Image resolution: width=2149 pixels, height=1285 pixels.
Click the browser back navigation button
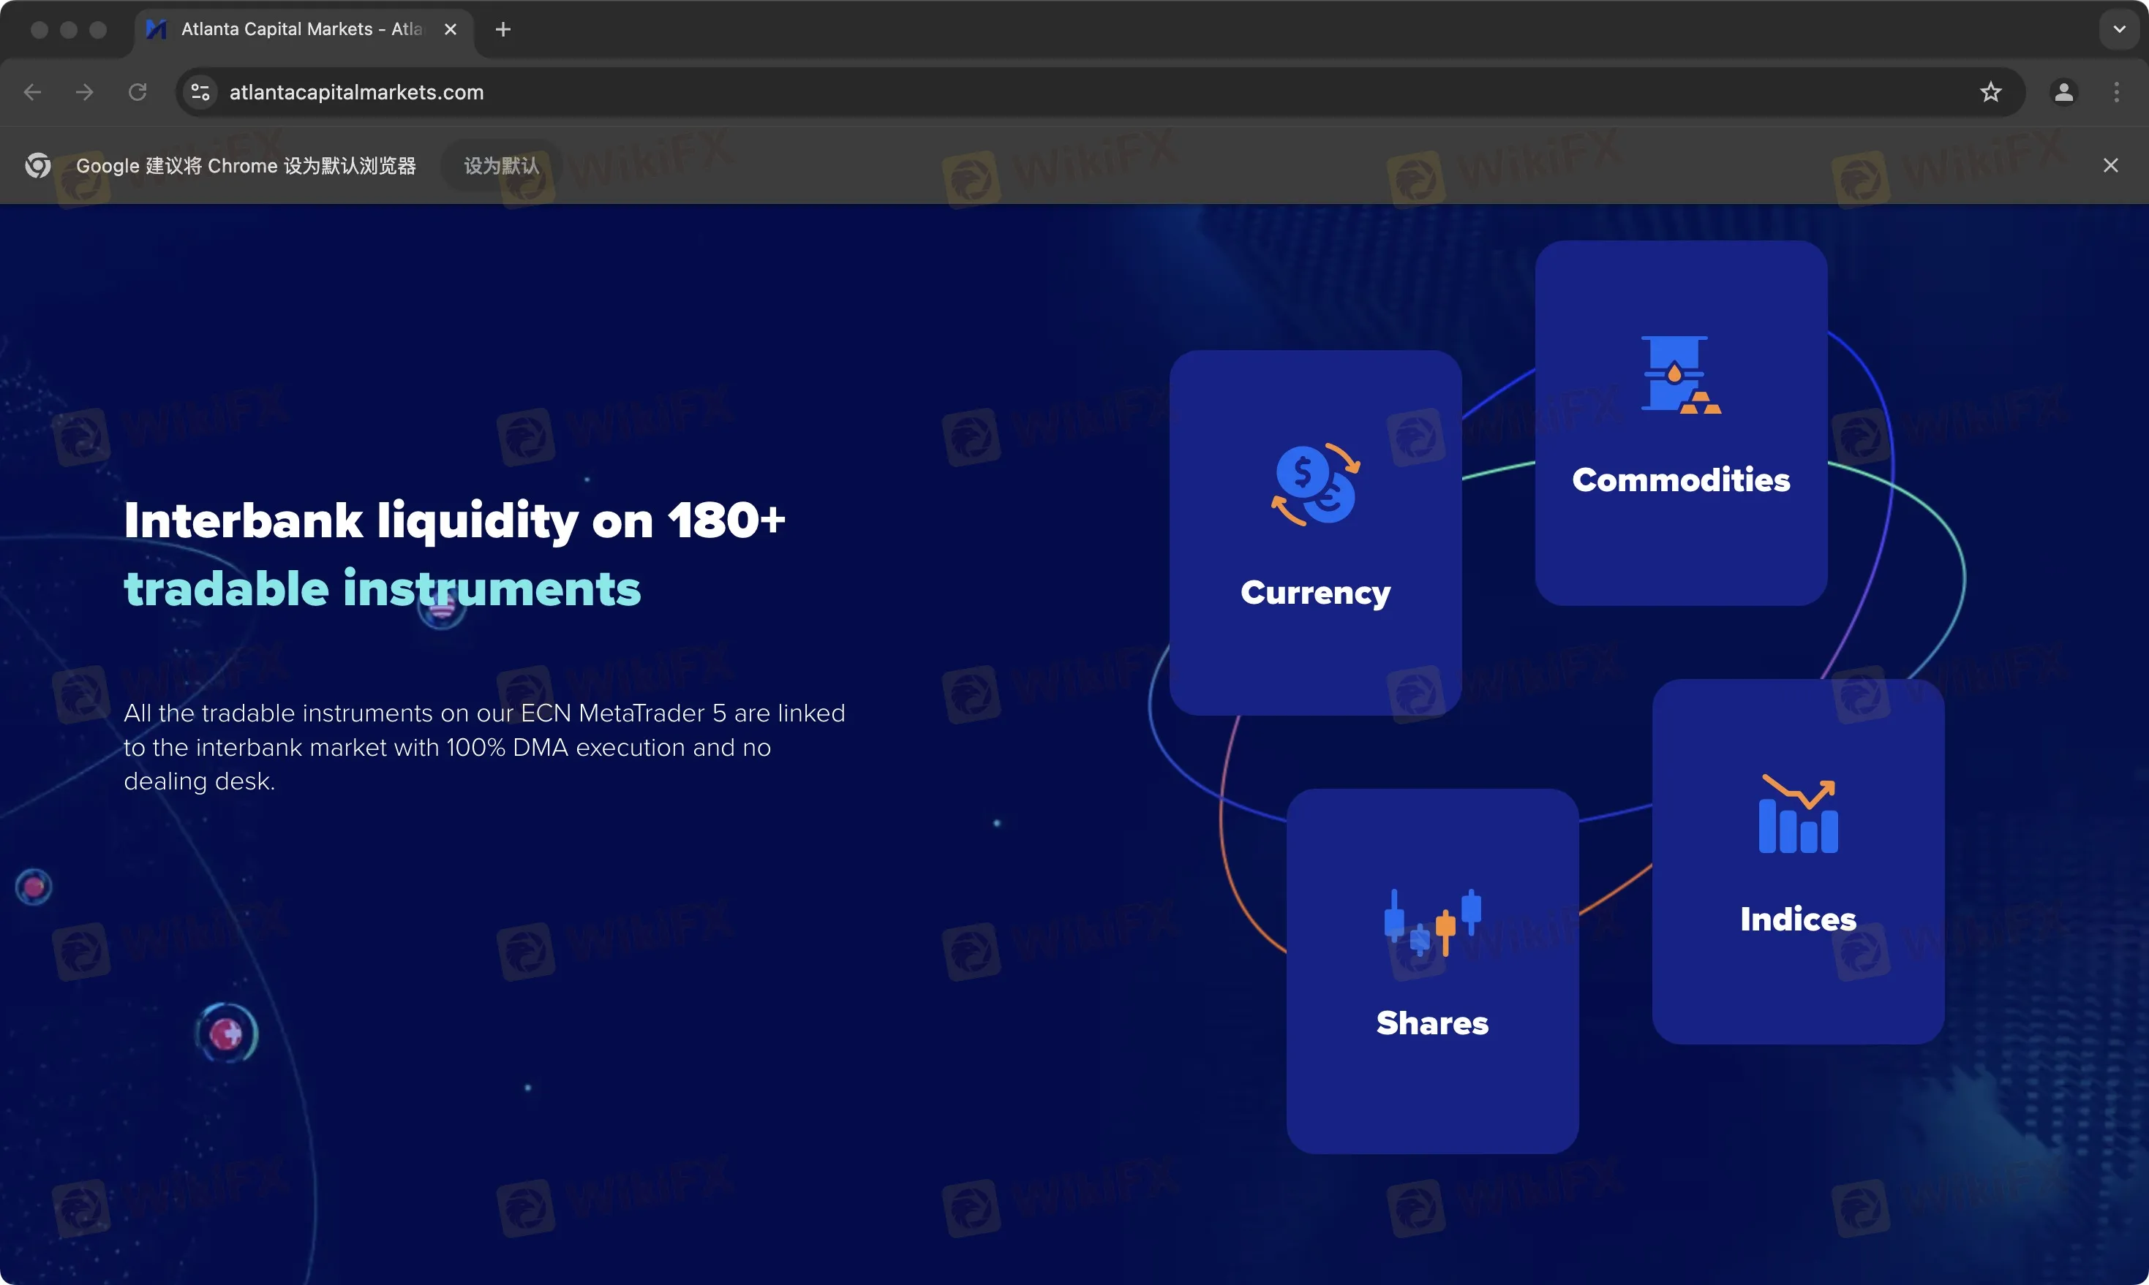(35, 92)
